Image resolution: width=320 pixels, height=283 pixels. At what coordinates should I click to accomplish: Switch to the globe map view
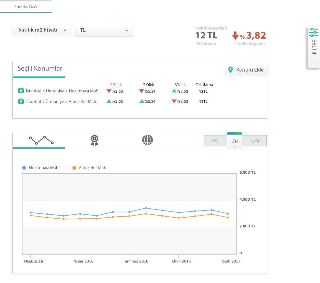click(x=147, y=140)
